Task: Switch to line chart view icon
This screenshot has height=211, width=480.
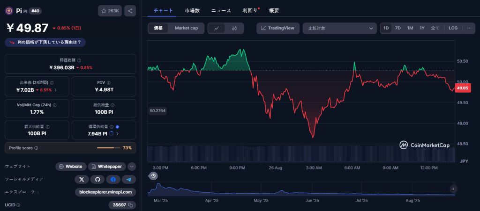Action: click(x=217, y=29)
